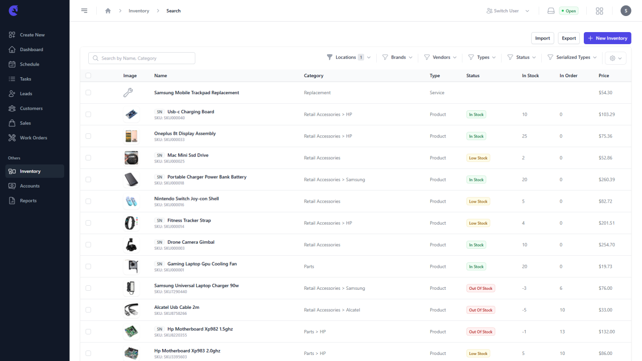The height and width of the screenshot is (361, 642).
Task: Toggle the hamburger menu icon
Action: tap(84, 11)
